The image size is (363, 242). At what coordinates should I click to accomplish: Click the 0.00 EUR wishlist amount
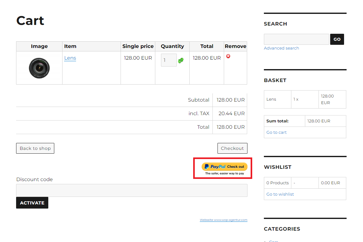pos(330,183)
